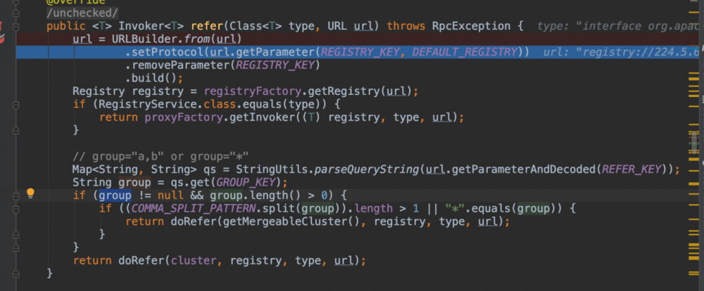This screenshot has width=704, height=291.
Task: Click fold end marker before 'return doRefer(cluster'
Action: click(x=16, y=247)
